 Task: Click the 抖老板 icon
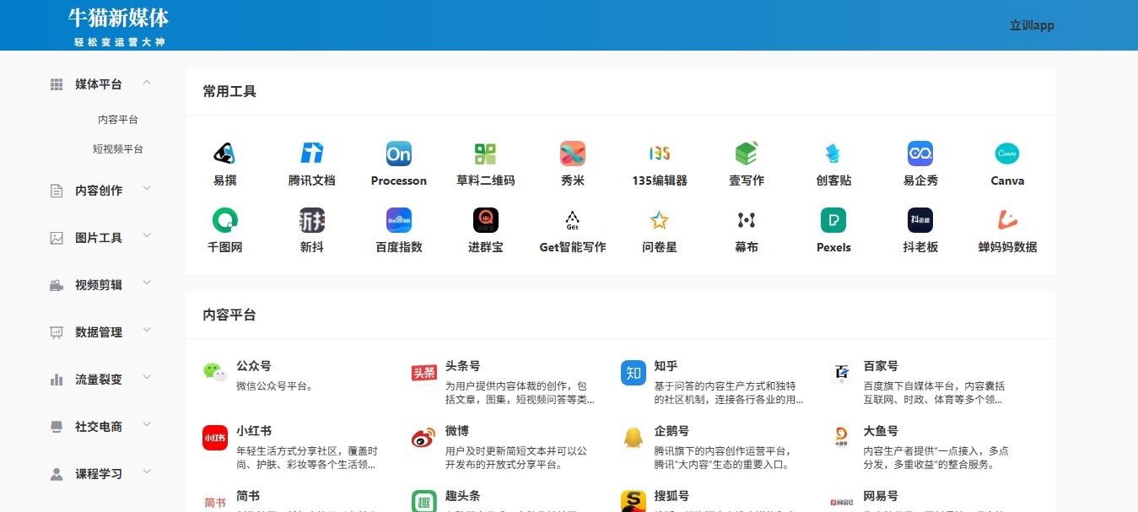point(920,220)
